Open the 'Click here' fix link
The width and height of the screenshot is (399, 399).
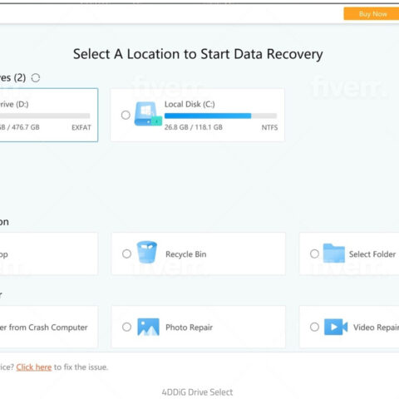pos(34,367)
